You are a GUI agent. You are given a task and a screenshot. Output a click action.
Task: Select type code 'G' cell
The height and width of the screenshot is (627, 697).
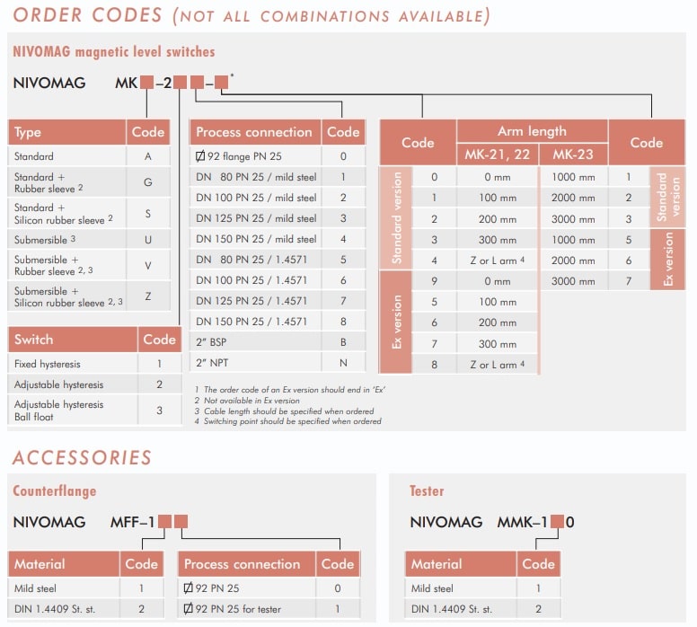[x=148, y=181]
